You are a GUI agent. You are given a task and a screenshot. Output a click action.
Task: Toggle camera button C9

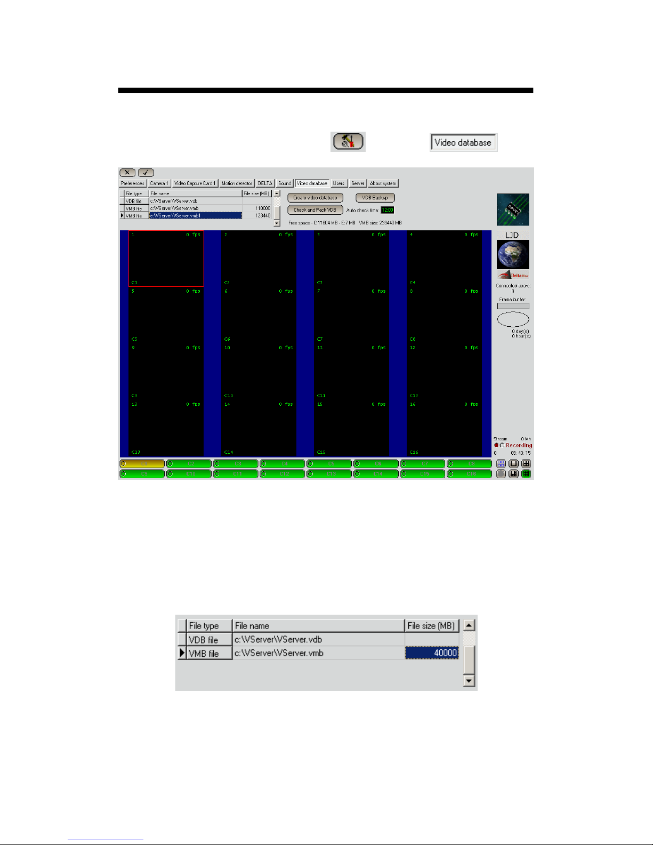coord(142,473)
